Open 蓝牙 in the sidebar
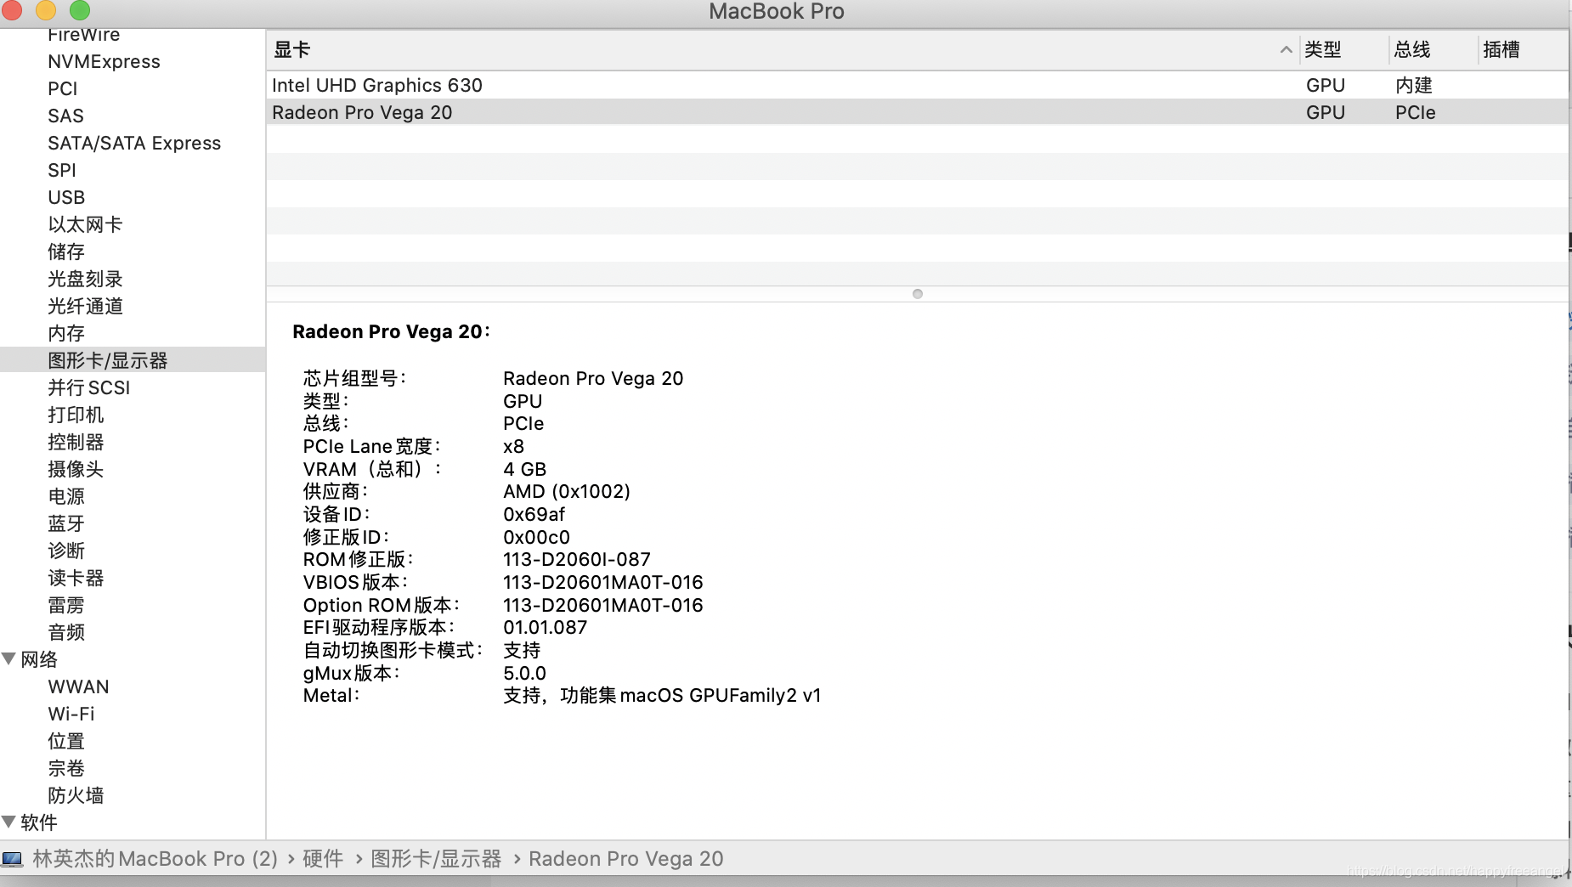Viewport: 1572px width, 887px height. coord(66,524)
